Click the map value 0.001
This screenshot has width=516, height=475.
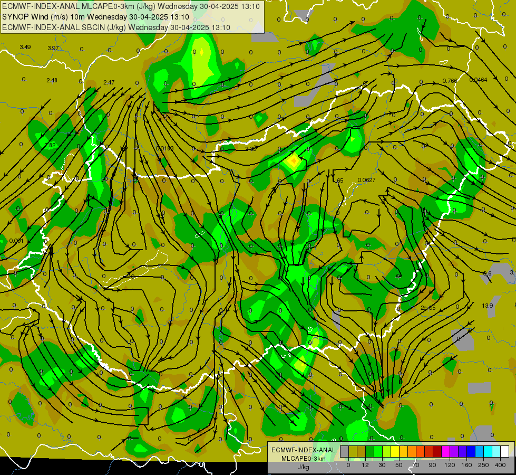16,241
